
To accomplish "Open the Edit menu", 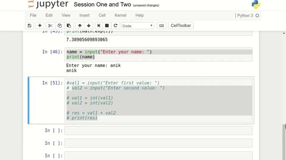I will [49, 15].
